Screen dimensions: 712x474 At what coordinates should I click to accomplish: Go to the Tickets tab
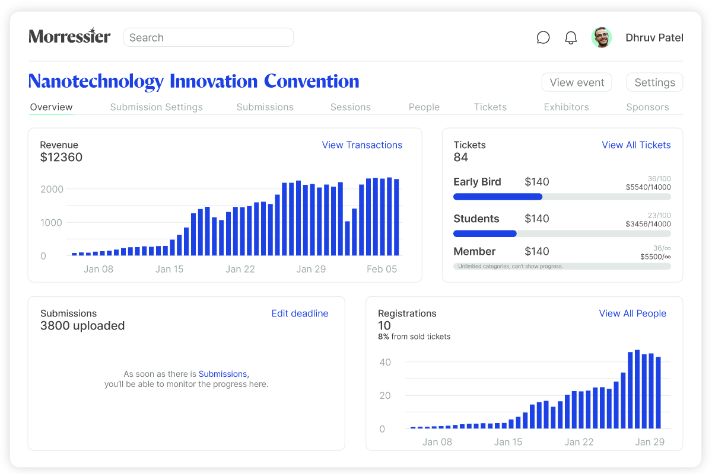point(490,107)
